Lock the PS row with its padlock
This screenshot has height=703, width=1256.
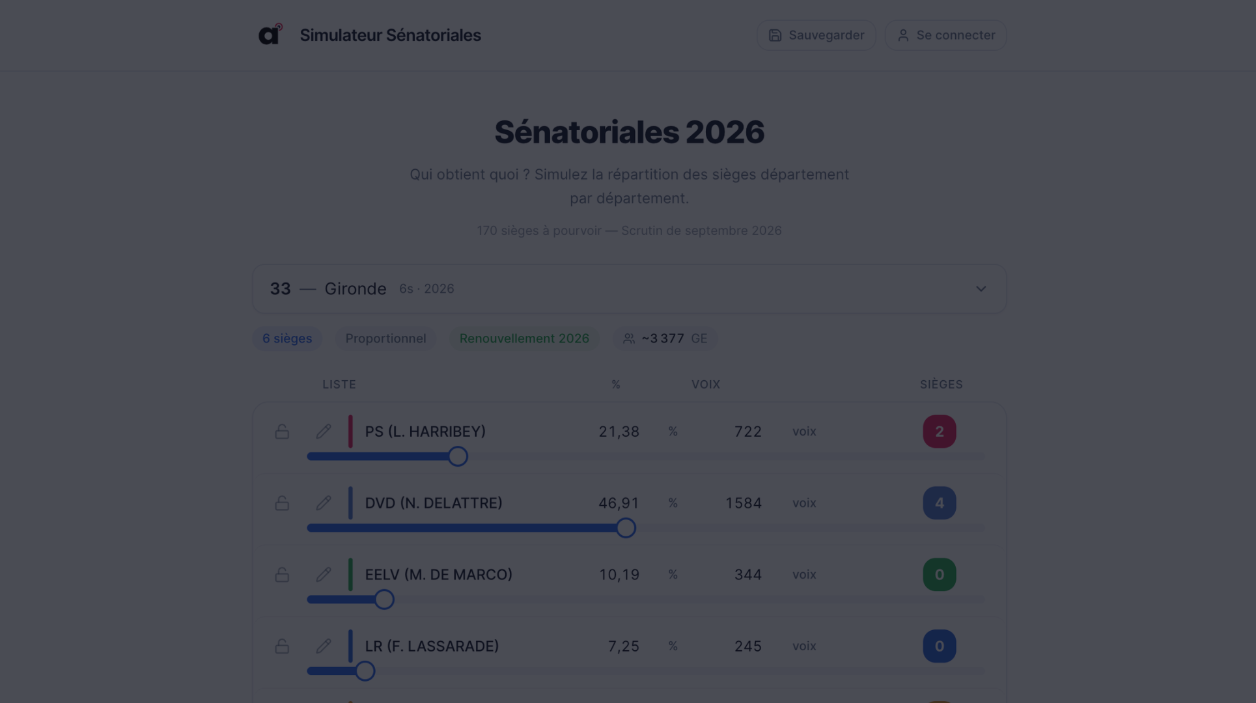(282, 431)
